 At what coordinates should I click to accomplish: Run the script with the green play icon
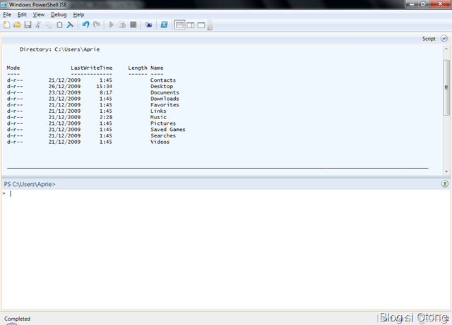point(112,25)
